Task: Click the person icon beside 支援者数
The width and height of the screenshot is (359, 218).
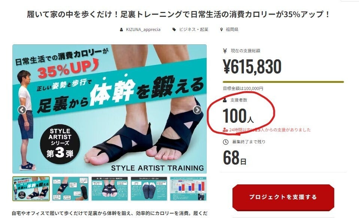Action: click(x=225, y=100)
